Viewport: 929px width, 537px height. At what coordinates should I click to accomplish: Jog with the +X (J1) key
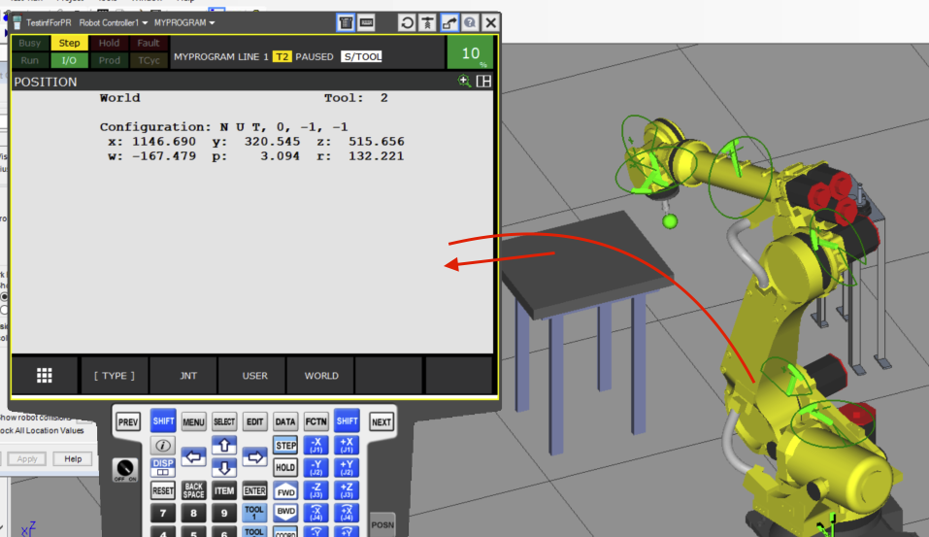pos(347,445)
